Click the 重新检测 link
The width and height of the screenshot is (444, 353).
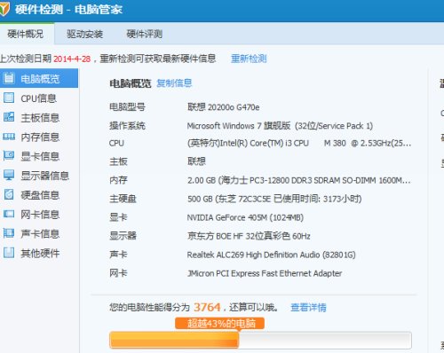(x=249, y=59)
